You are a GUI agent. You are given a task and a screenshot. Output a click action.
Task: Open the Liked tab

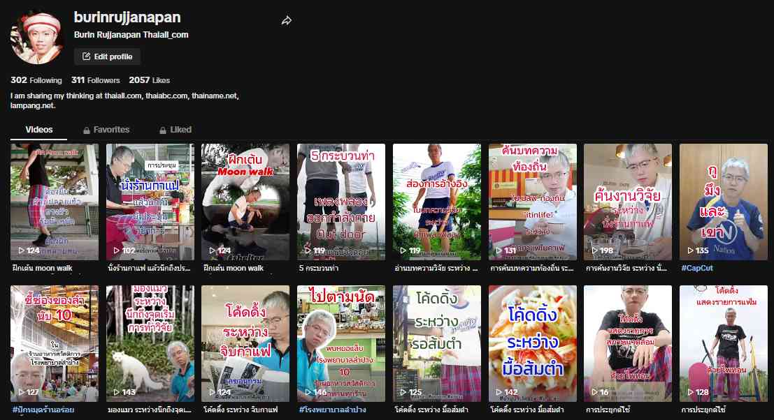click(x=180, y=130)
